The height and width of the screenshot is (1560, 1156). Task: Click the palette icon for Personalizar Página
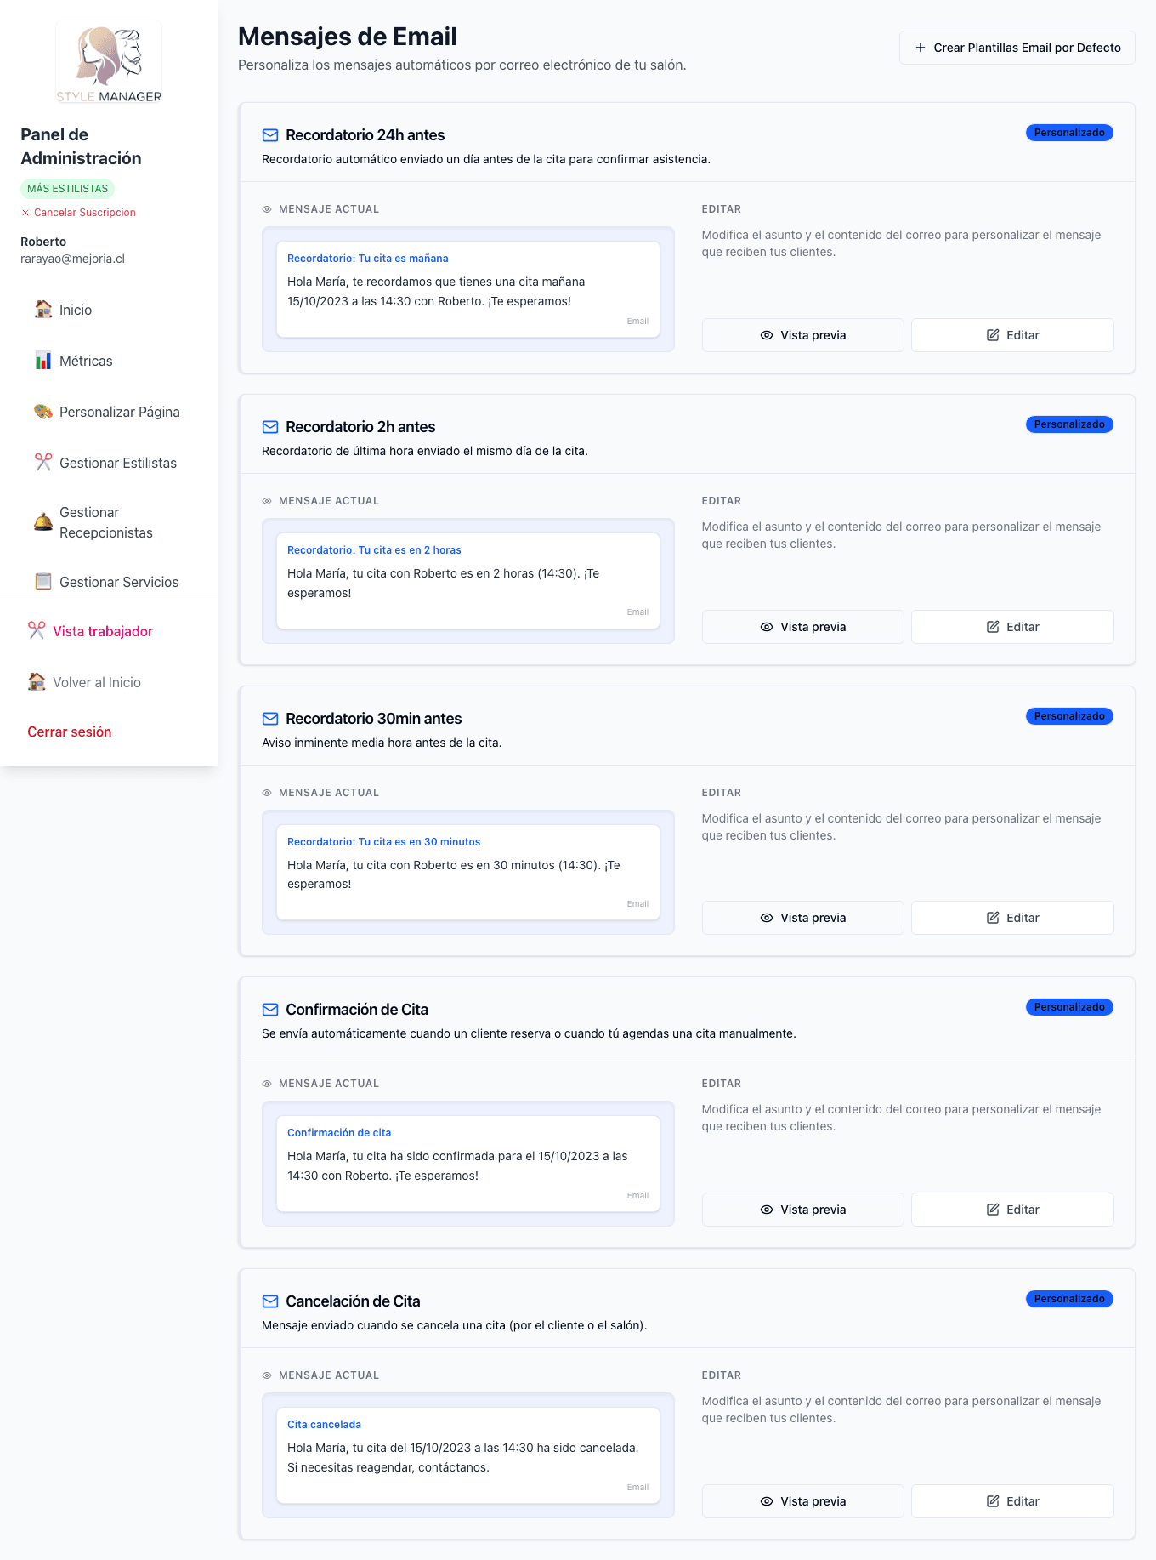[43, 412]
